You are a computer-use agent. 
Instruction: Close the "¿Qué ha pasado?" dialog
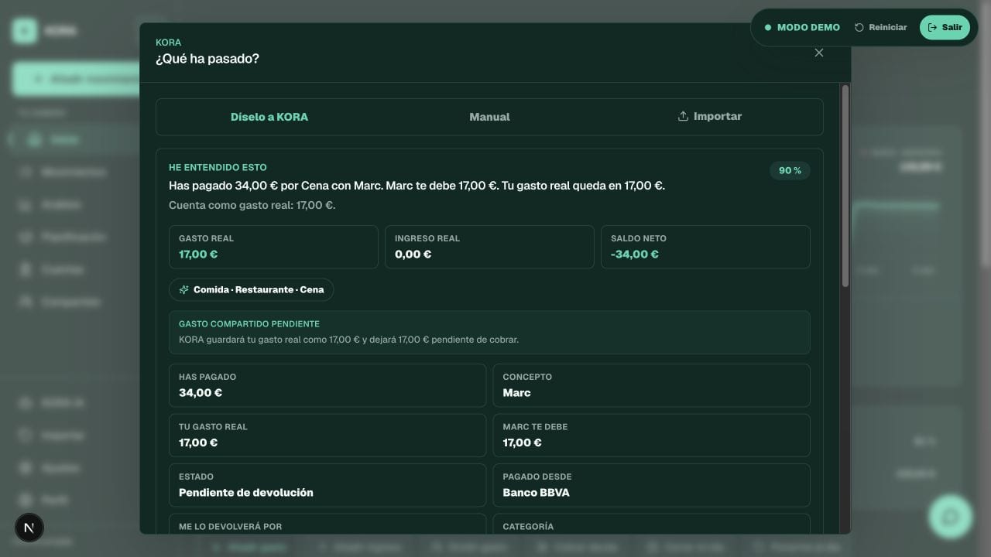point(819,53)
